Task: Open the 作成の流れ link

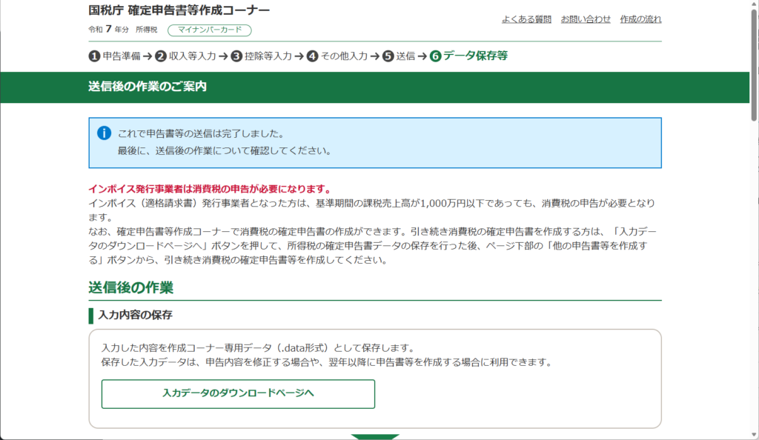Action: point(640,19)
